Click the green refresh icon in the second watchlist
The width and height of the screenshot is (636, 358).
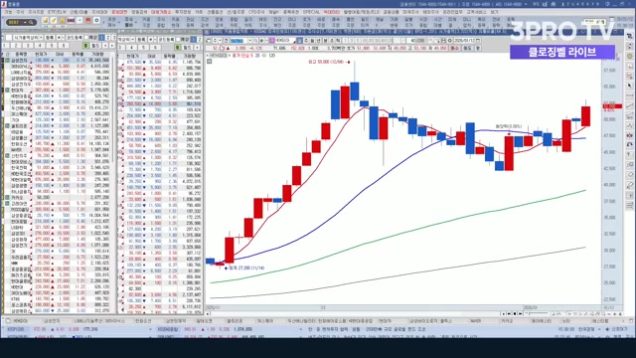[x=177, y=47]
